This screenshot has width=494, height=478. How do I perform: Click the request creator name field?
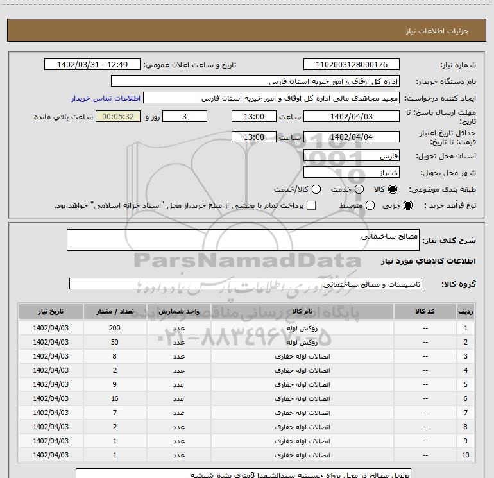click(x=271, y=98)
